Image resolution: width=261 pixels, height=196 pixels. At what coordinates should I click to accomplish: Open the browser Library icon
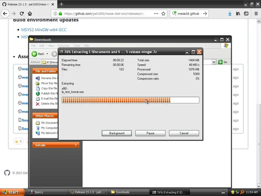(x=238, y=14)
